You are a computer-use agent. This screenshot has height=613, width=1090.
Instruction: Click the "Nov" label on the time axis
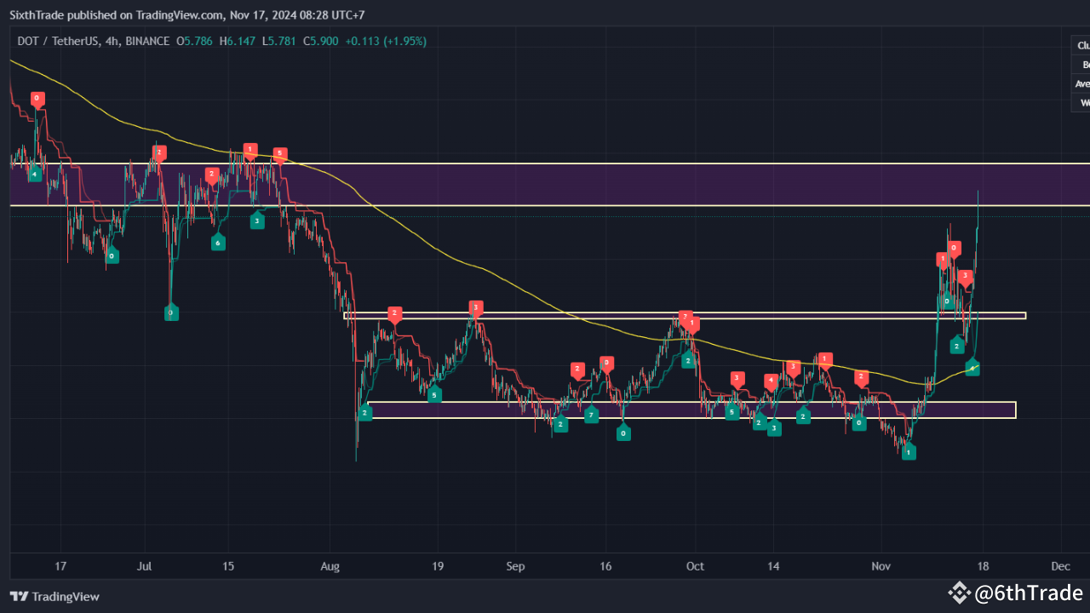coord(881,566)
